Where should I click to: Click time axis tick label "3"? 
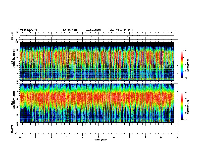pyautogui.click(x=67, y=137)
